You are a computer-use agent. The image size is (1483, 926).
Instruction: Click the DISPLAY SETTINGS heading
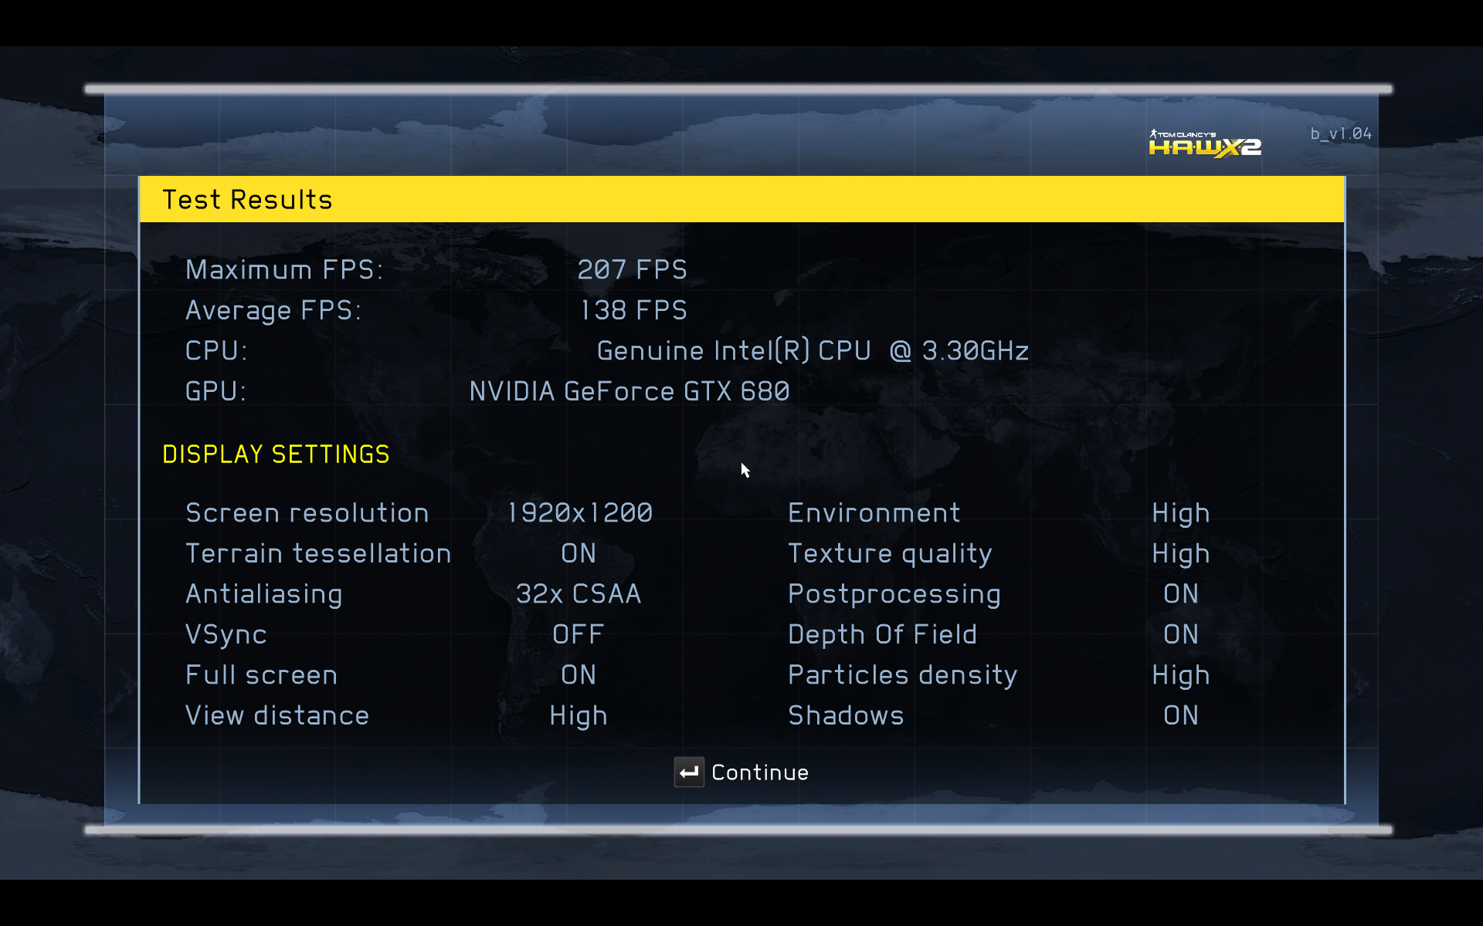pyautogui.click(x=276, y=455)
